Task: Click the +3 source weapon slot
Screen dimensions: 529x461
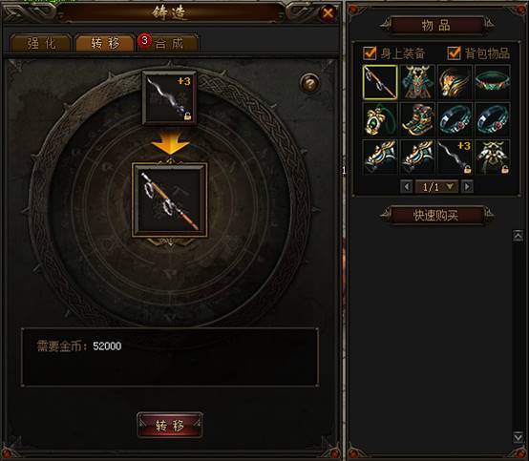Action: click(x=170, y=97)
